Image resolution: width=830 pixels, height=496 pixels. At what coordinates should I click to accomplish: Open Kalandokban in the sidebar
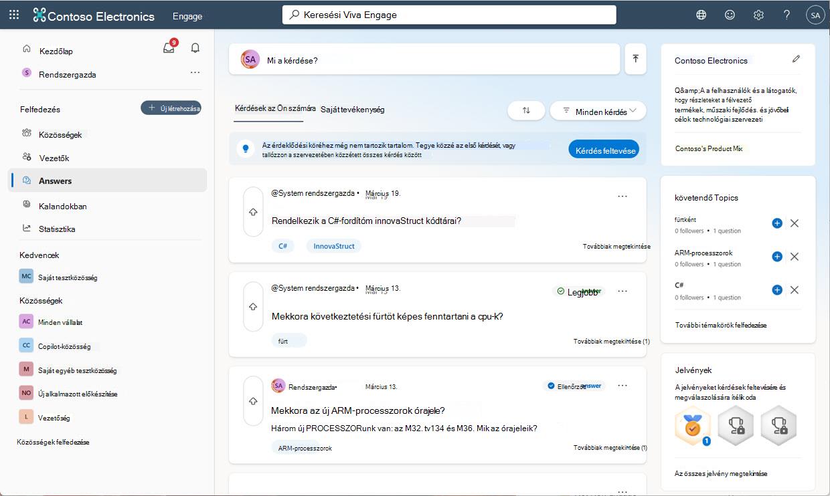[63, 206]
